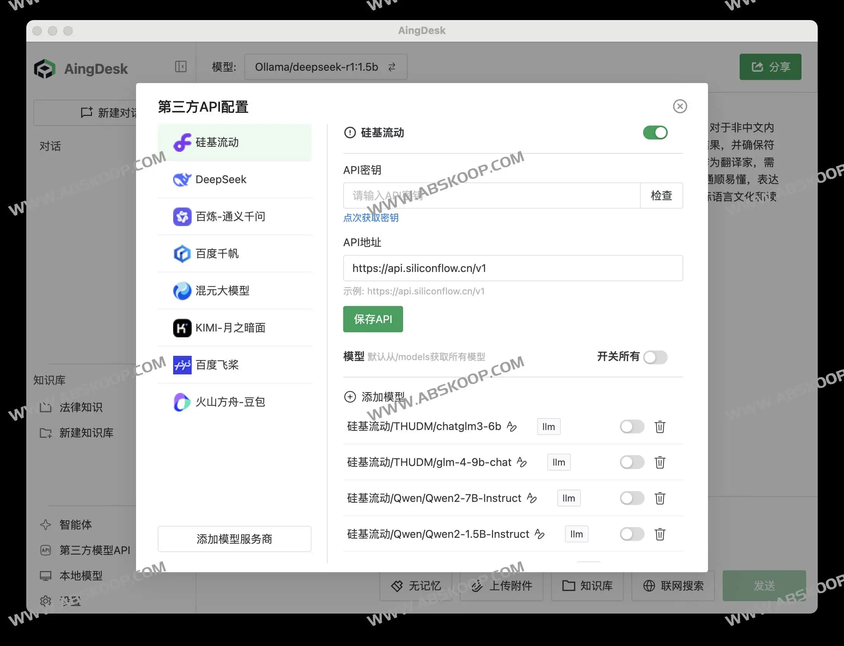844x646 pixels.
Task: Switch to 本地模型 in the sidebar
Action: pyautogui.click(x=80, y=576)
